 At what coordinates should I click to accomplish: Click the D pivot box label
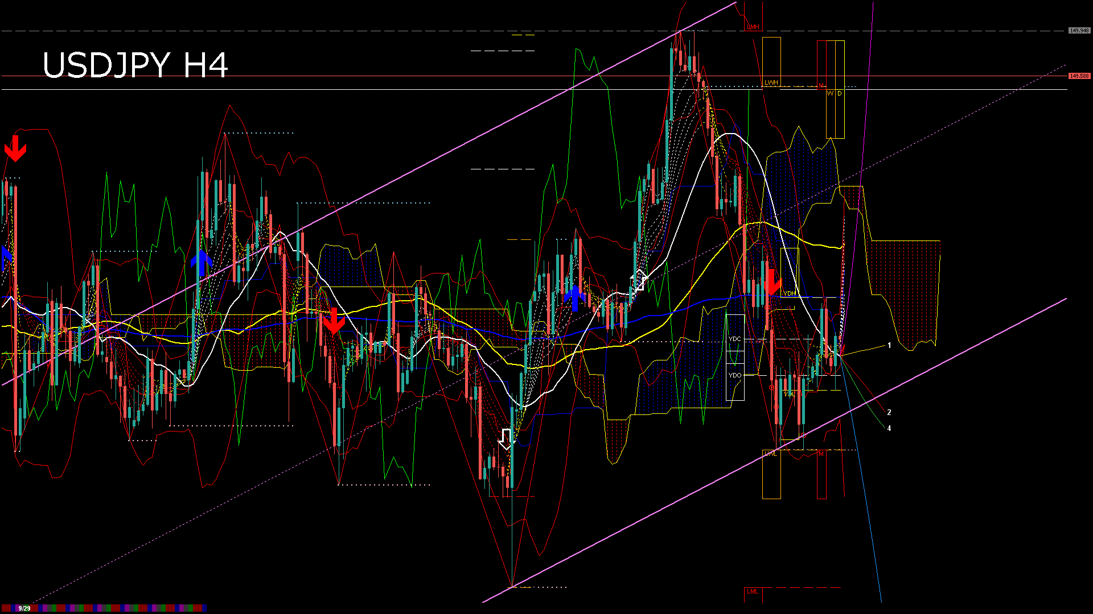(840, 93)
